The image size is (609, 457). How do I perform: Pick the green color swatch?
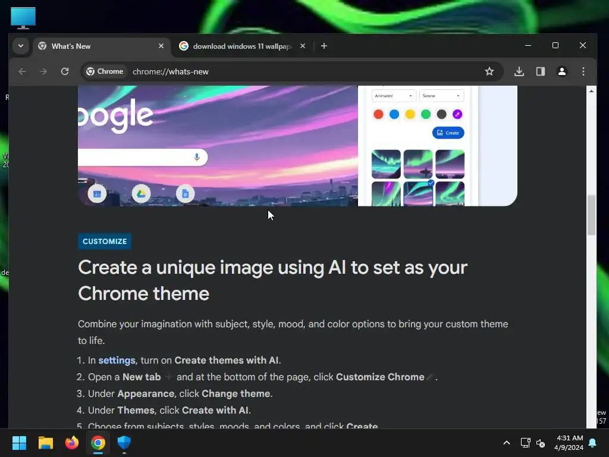[x=426, y=114]
